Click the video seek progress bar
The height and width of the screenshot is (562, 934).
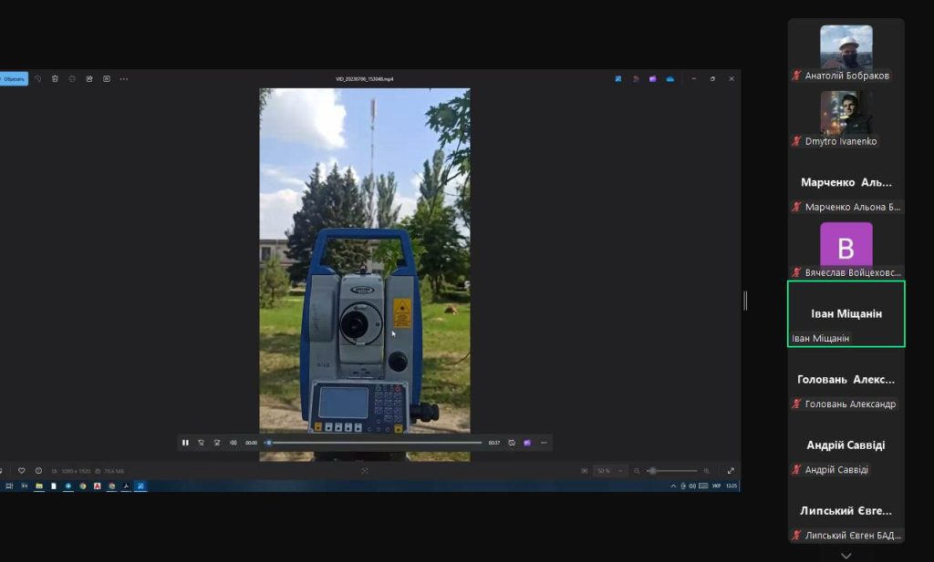click(374, 443)
